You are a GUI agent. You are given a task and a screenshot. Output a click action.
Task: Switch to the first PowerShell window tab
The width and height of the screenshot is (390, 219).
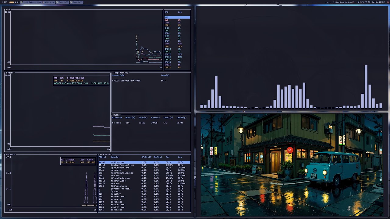tap(62, 2)
